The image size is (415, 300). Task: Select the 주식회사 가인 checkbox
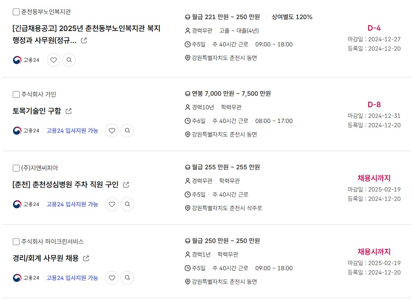(16, 94)
